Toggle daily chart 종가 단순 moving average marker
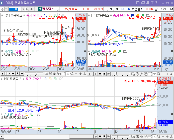 pos(24,79)
